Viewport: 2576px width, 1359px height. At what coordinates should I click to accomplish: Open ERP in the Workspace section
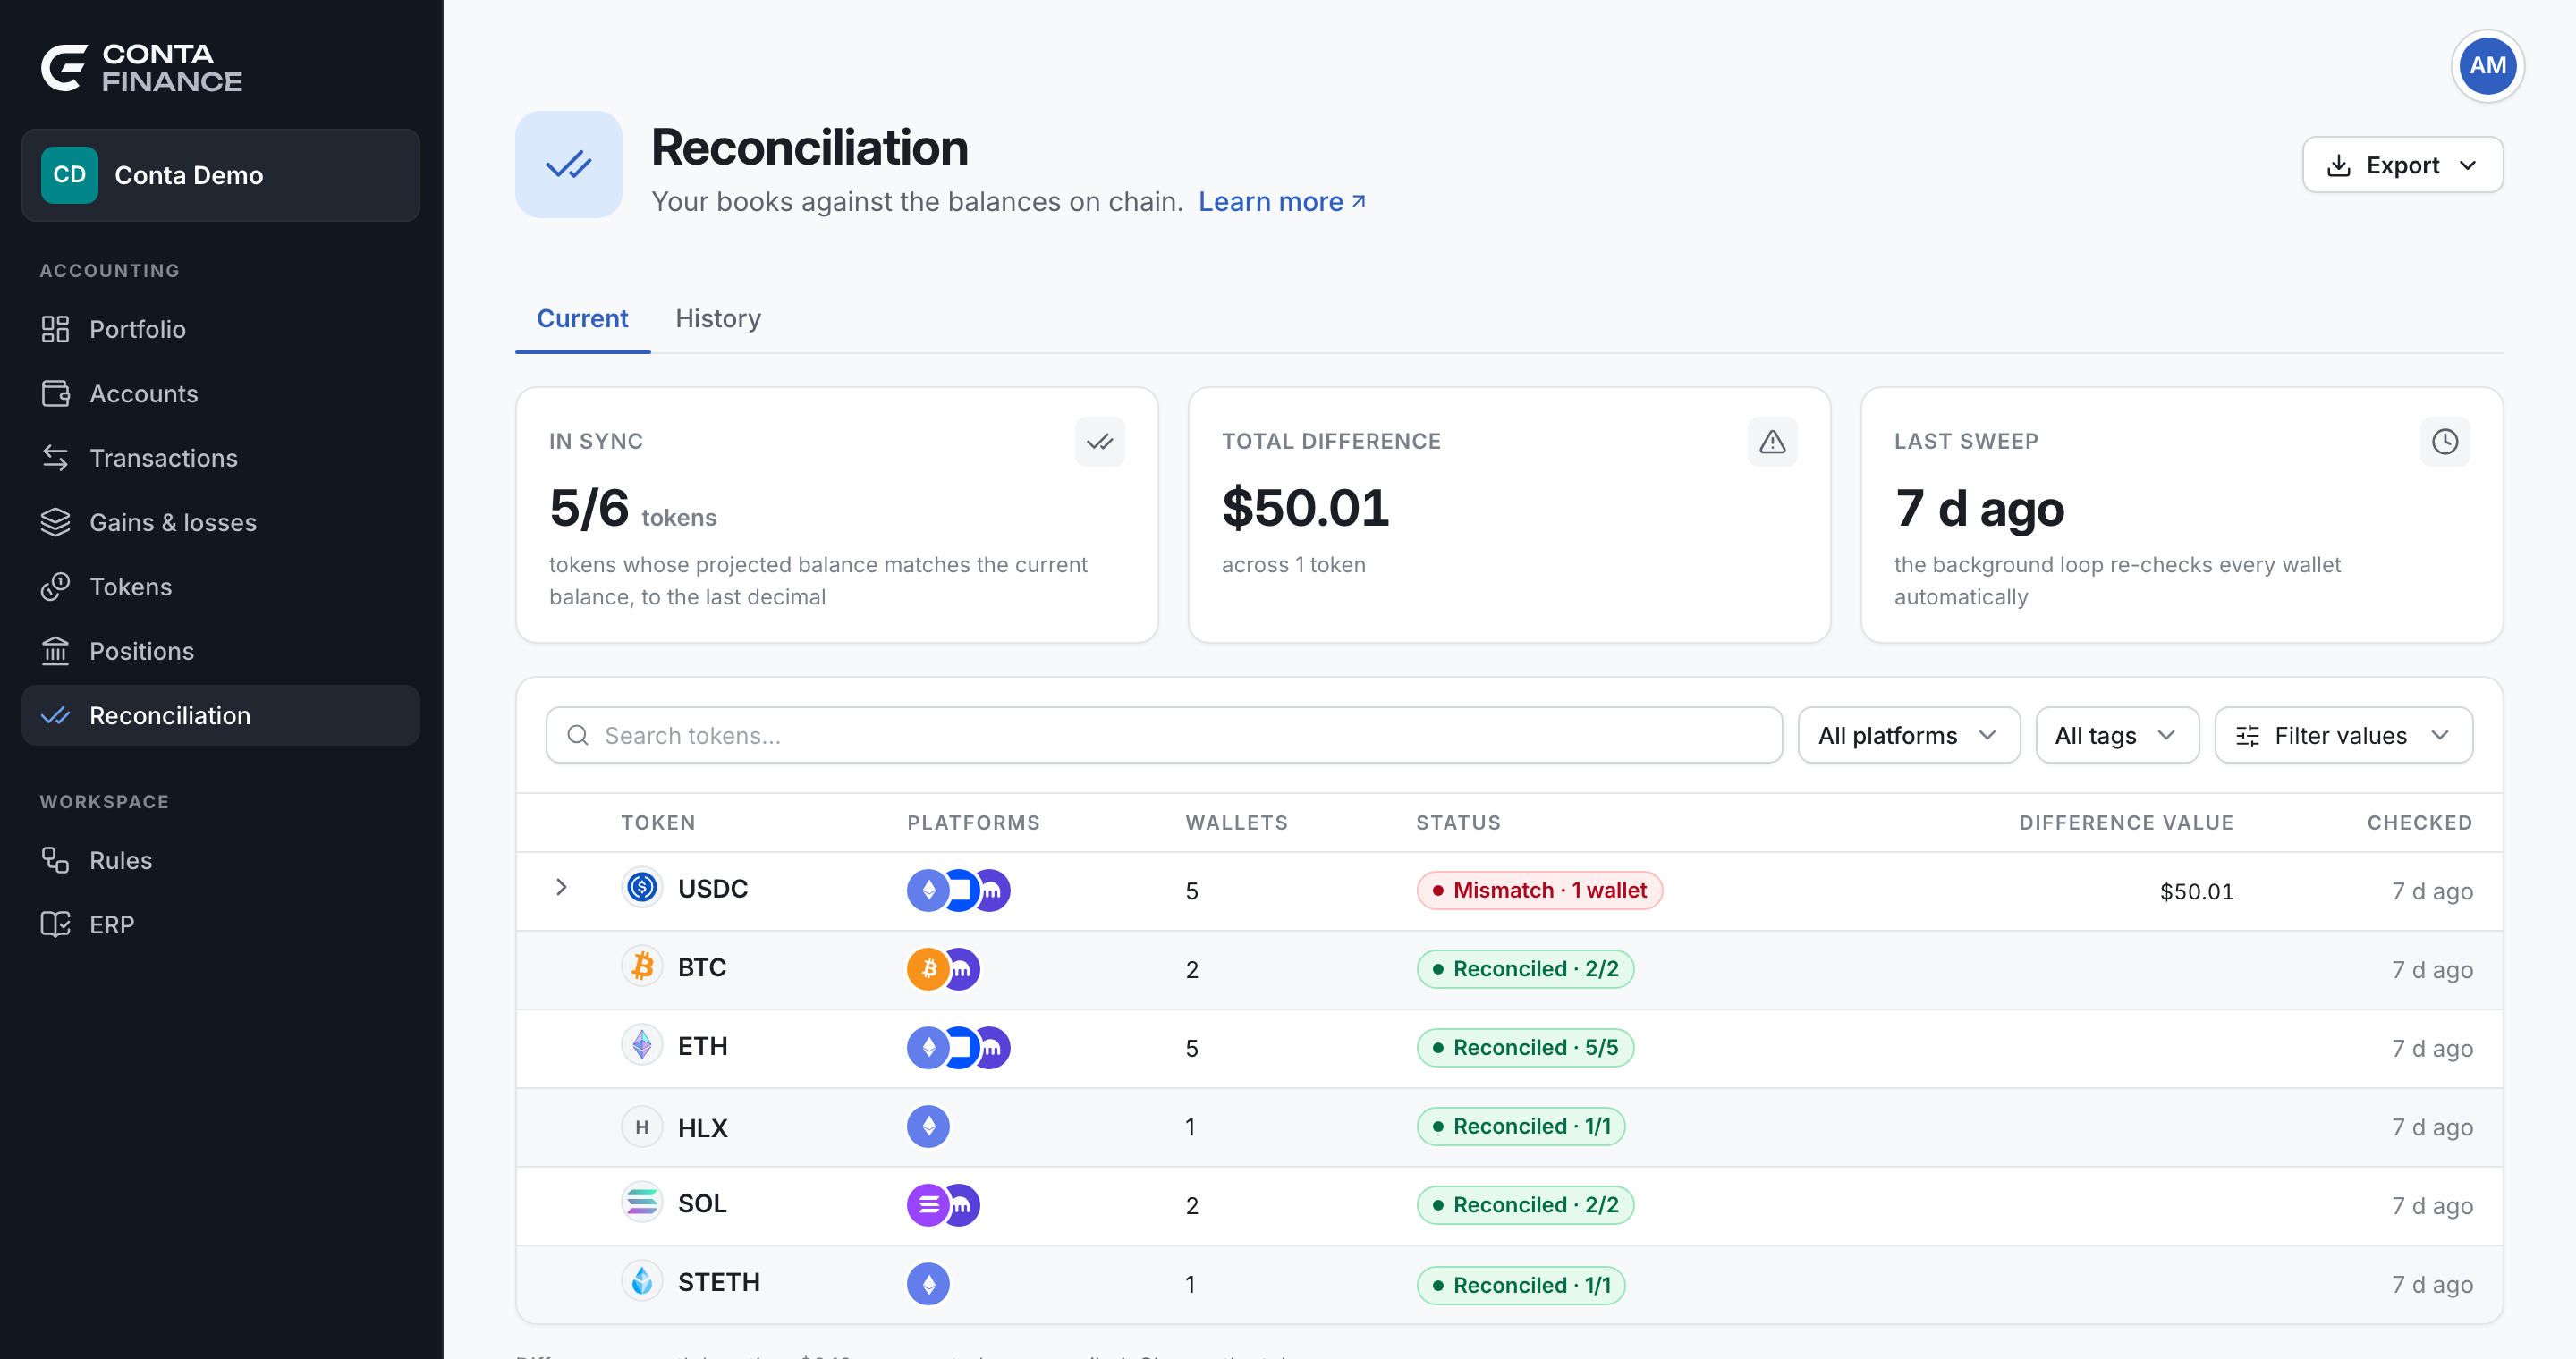point(220,924)
